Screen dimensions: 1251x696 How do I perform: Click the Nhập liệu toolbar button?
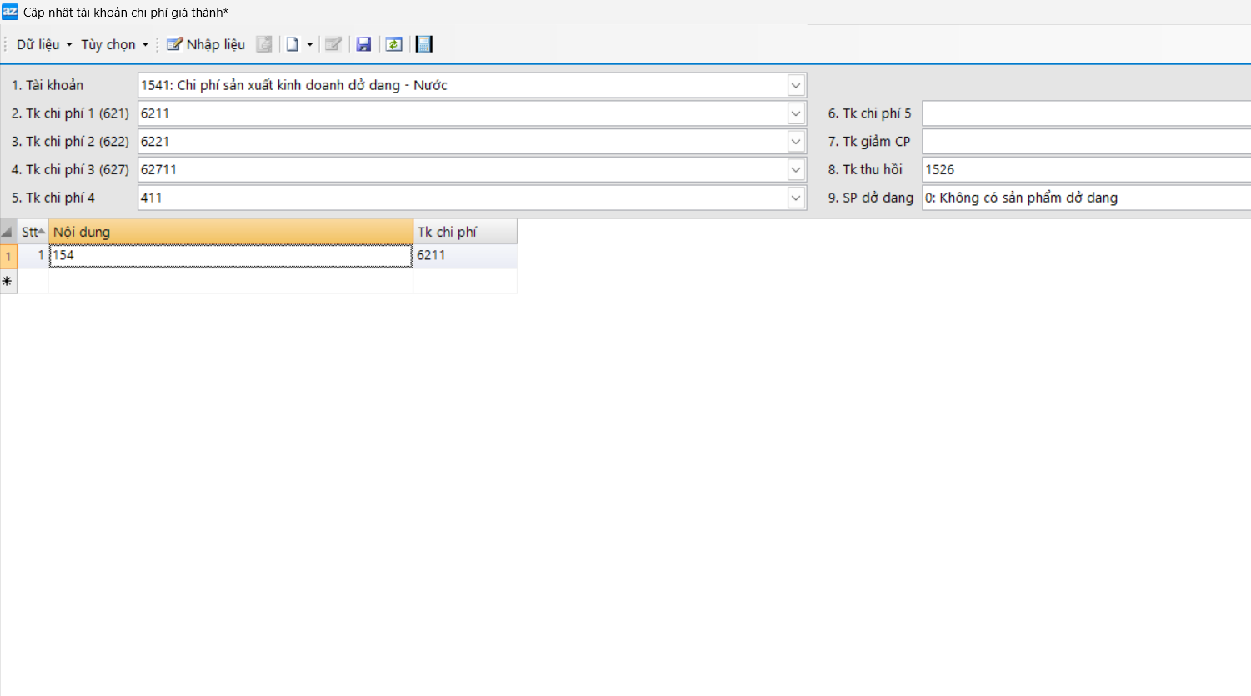coord(206,44)
